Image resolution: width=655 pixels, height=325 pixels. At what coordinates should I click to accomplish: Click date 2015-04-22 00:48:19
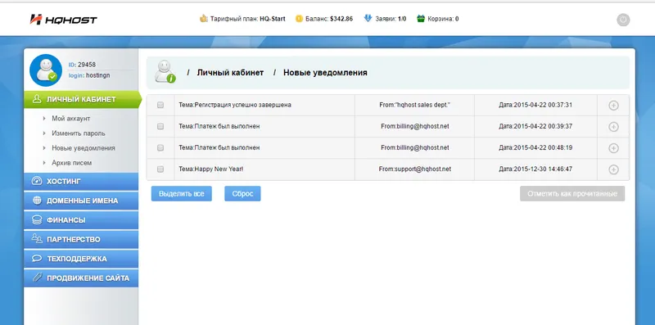(x=535, y=148)
